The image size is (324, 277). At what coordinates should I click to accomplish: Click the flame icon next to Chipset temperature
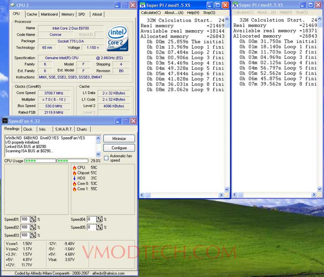point(74,173)
